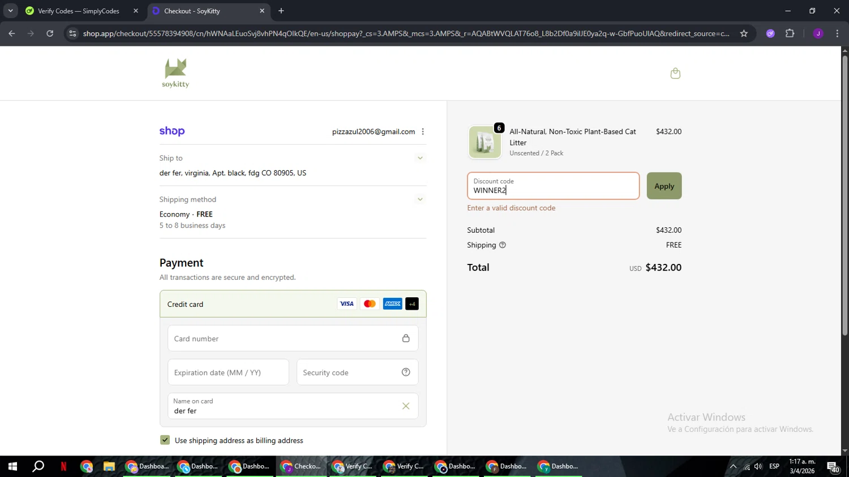
Task: Expand the Ship to section
Action: (420, 158)
